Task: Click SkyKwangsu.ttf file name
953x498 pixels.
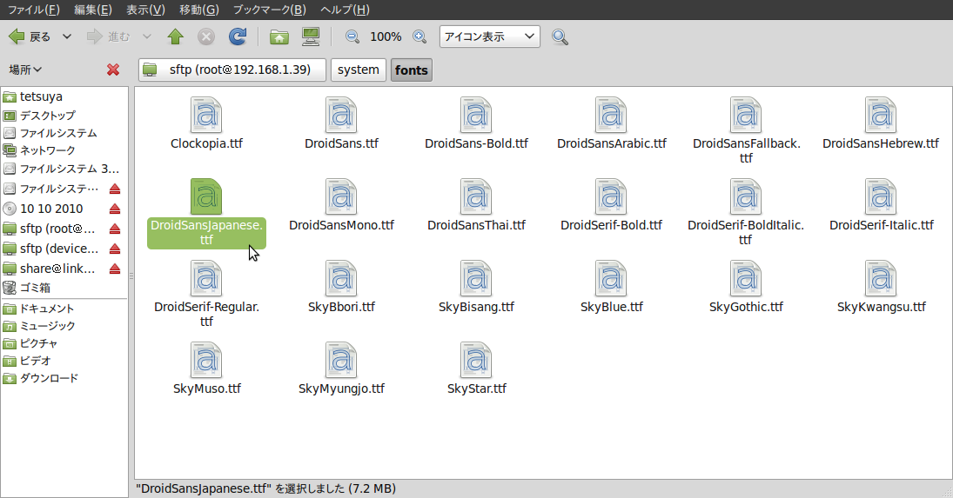Action: pyautogui.click(x=882, y=307)
